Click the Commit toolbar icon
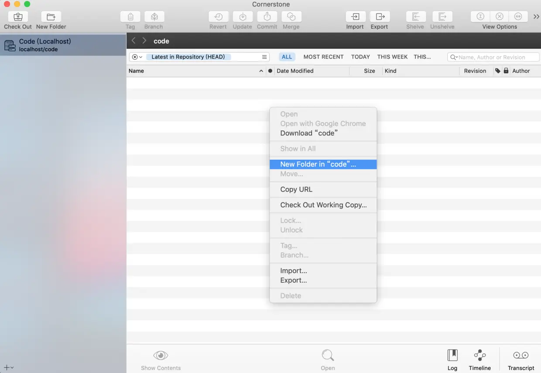Image resolution: width=541 pixels, height=373 pixels. click(x=267, y=17)
